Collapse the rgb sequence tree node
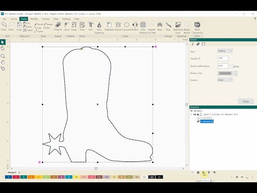This screenshot has width=257, height=193. (x=192, y=114)
